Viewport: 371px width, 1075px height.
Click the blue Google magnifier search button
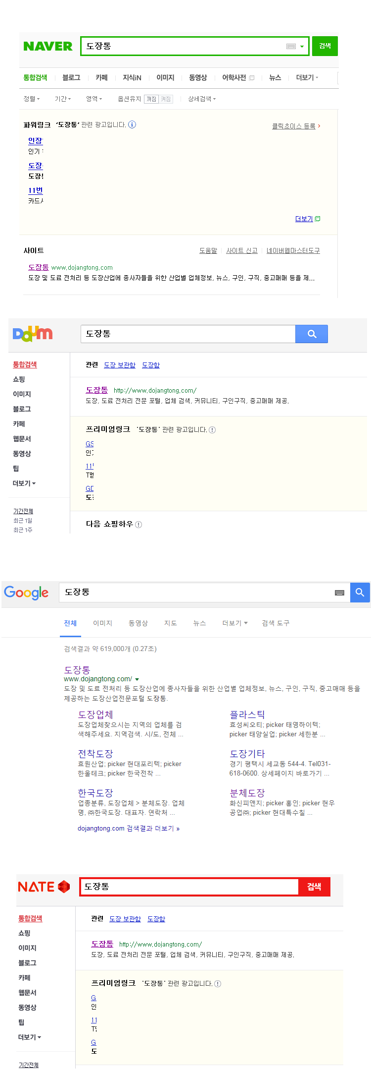pos(360,593)
